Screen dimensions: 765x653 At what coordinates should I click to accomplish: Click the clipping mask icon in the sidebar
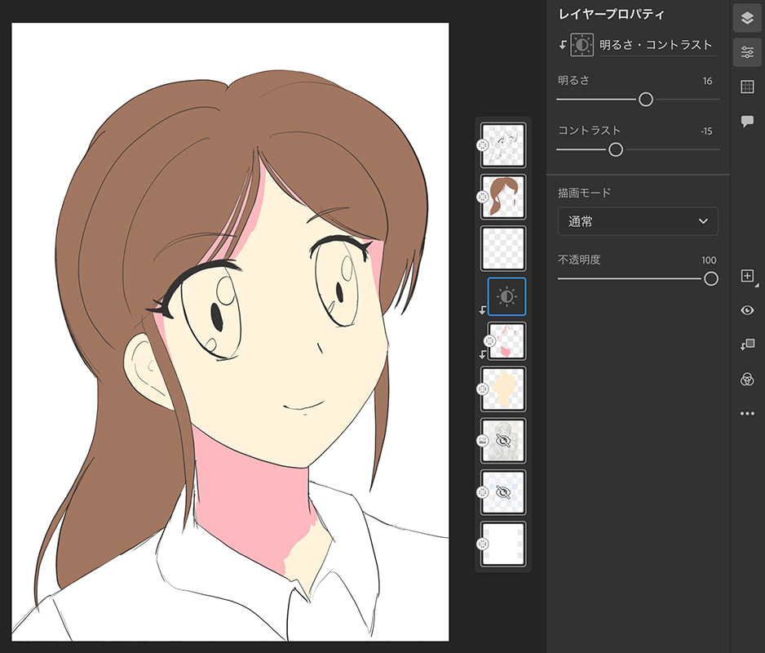[747, 344]
